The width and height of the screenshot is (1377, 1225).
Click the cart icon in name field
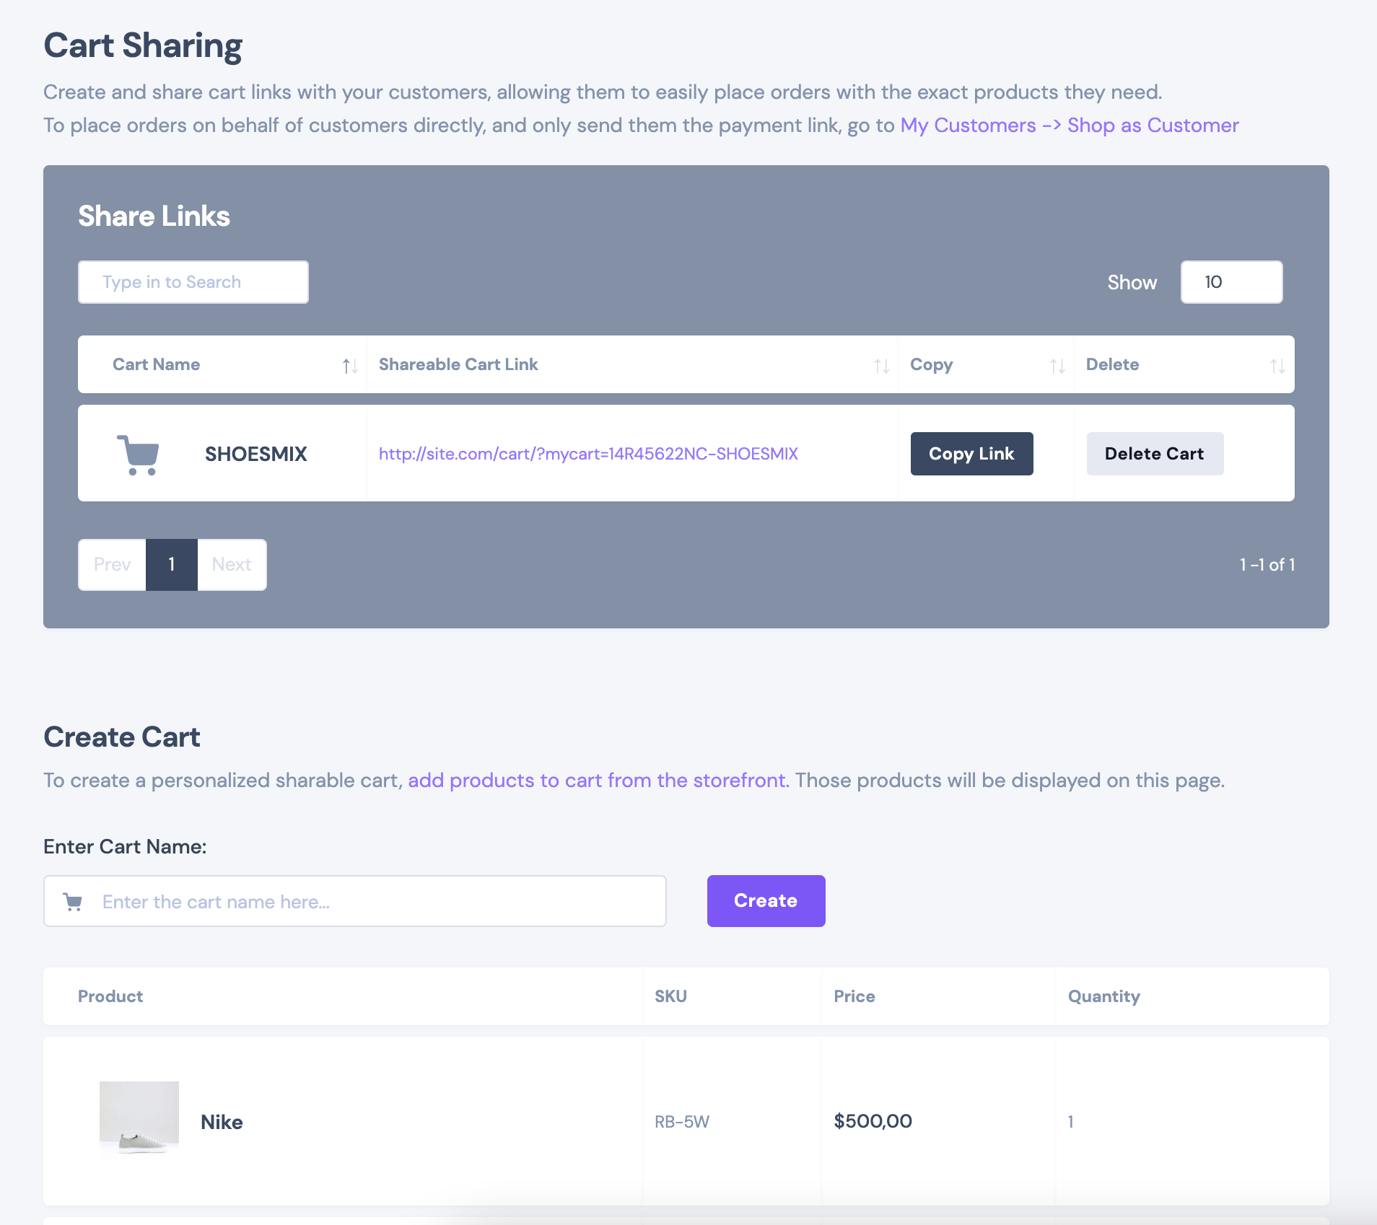click(x=73, y=902)
